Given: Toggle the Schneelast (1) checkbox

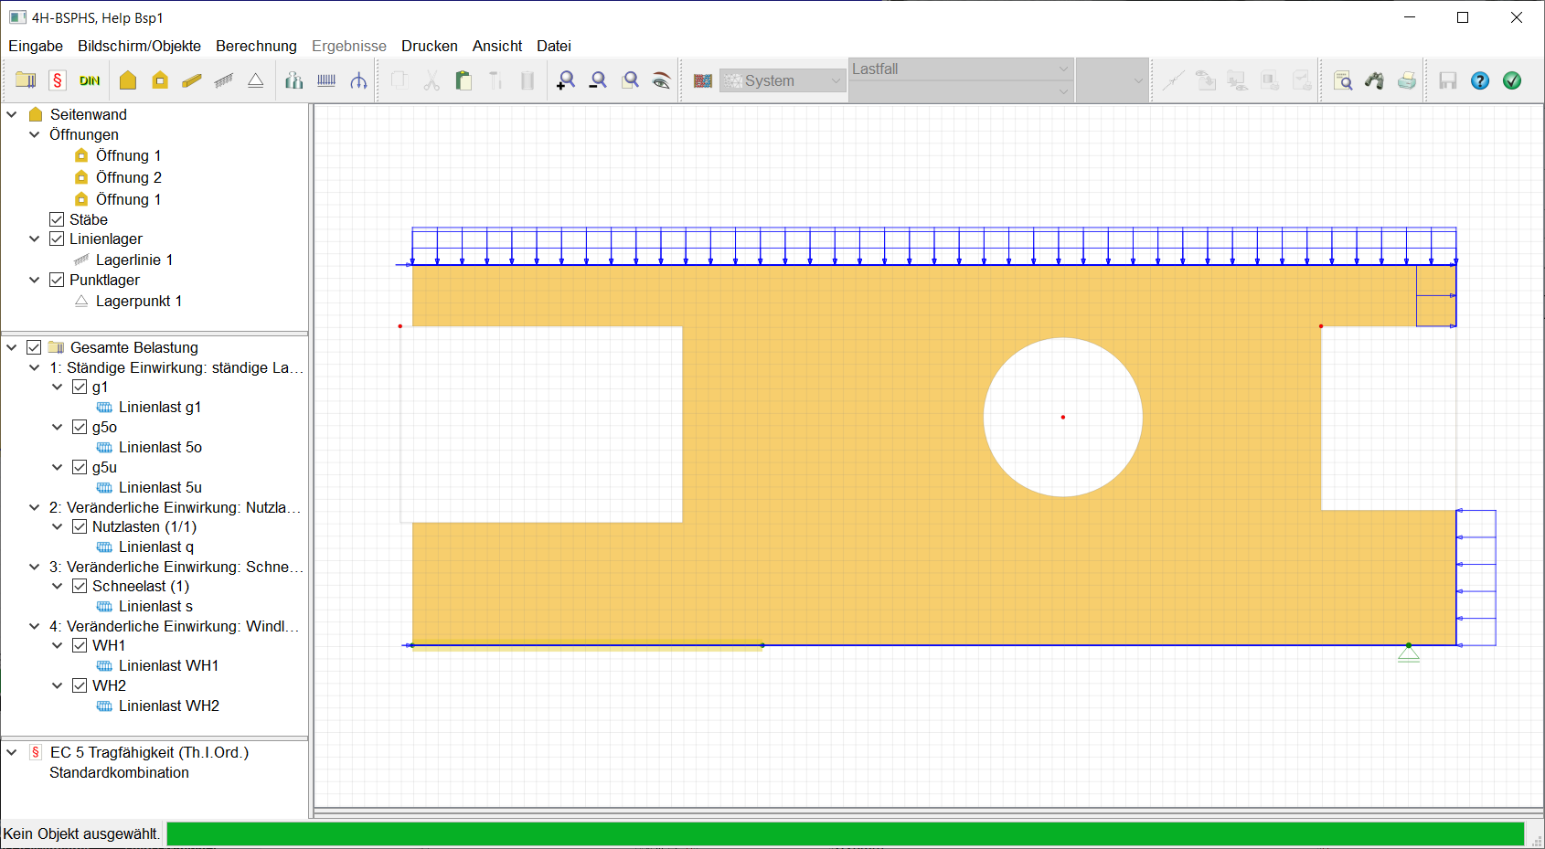Looking at the screenshot, I should (80, 586).
